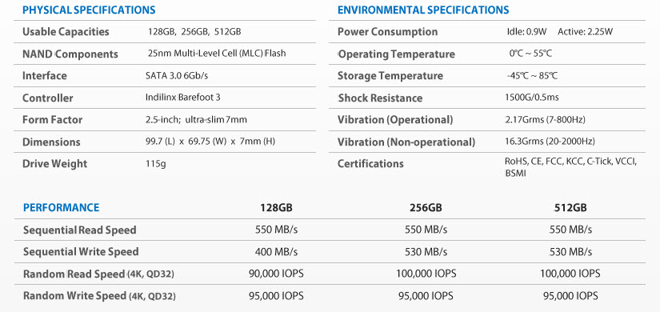Select the 400 MB/s sequential write value
Viewport: 660px width, 312px height.
pos(277,252)
